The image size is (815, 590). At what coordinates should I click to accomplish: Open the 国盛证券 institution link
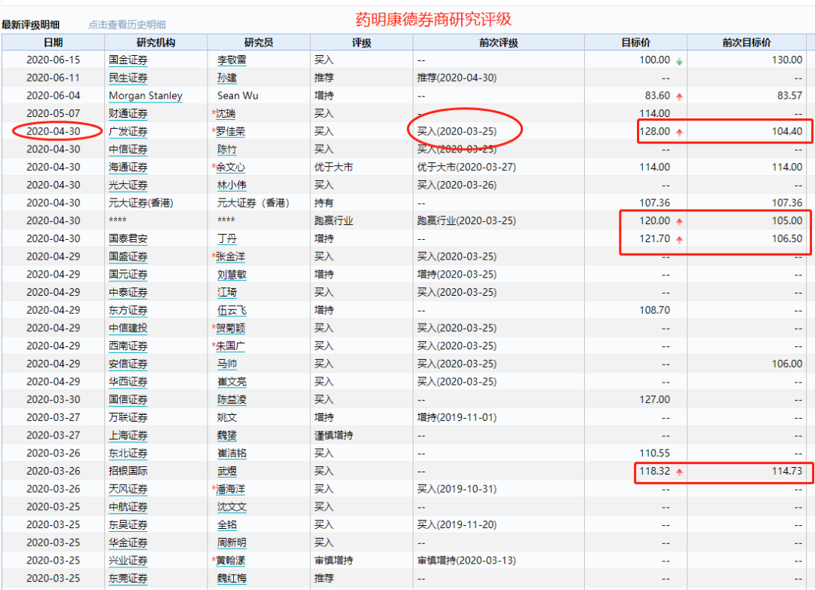[x=128, y=257]
